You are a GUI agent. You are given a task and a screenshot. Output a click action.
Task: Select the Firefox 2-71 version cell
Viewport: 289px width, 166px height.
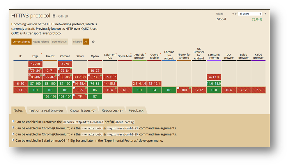pyautogui.click(x=50, y=71)
